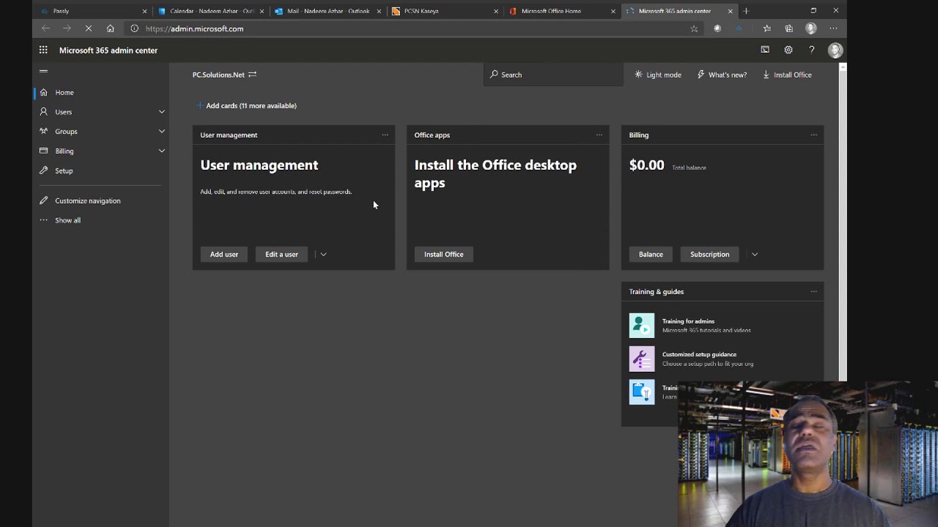Open account avatar in admin center header
This screenshot has width=938, height=527.
click(x=835, y=50)
